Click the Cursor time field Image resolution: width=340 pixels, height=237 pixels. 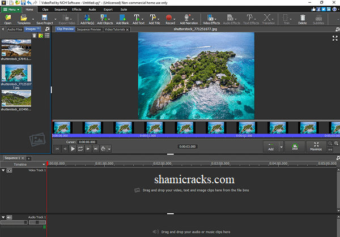87,142
